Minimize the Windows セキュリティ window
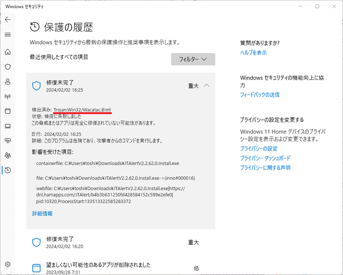This screenshot has height=275, width=343. point(300,6)
